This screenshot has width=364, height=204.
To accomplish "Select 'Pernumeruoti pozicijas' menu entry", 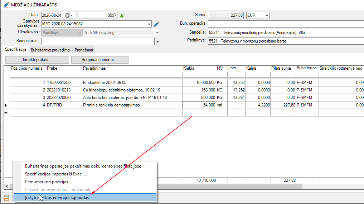I will point(47,182).
